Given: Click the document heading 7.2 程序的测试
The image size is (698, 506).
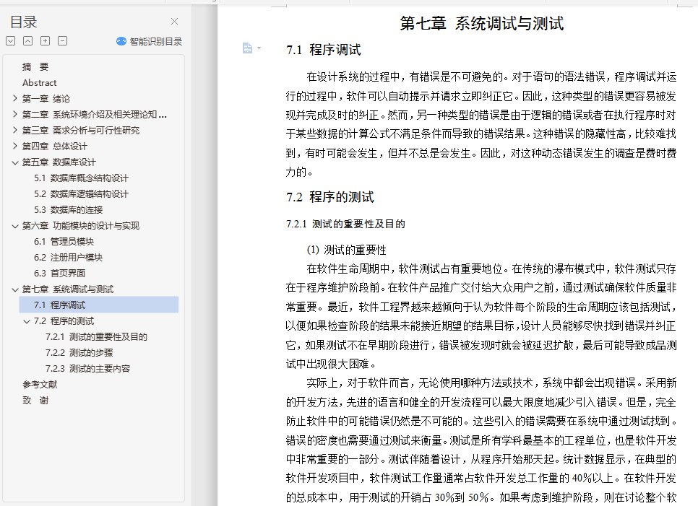Looking at the screenshot, I should (x=330, y=197).
